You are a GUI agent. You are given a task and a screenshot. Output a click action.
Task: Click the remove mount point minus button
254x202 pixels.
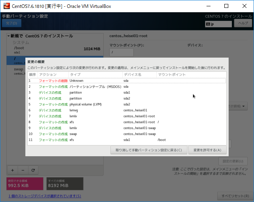(23, 170)
